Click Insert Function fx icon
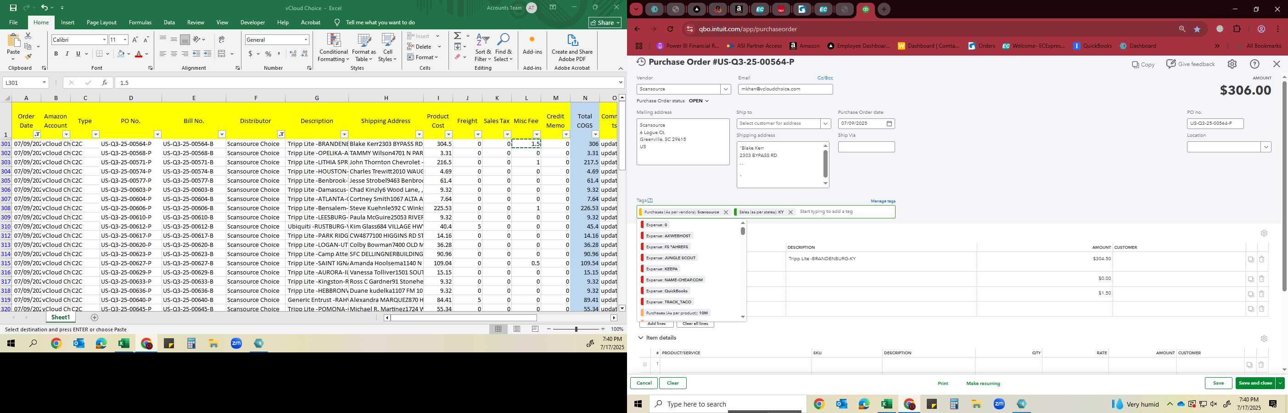 coord(105,83)
